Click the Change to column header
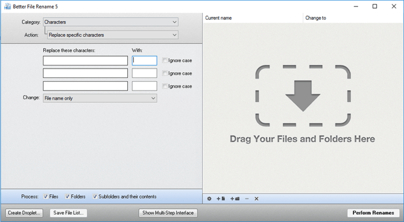The image size is (404, 222). 353,18
